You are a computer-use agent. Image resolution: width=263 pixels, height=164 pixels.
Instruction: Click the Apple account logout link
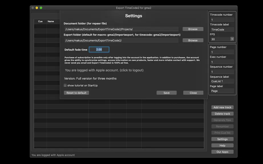coord(104,70)
